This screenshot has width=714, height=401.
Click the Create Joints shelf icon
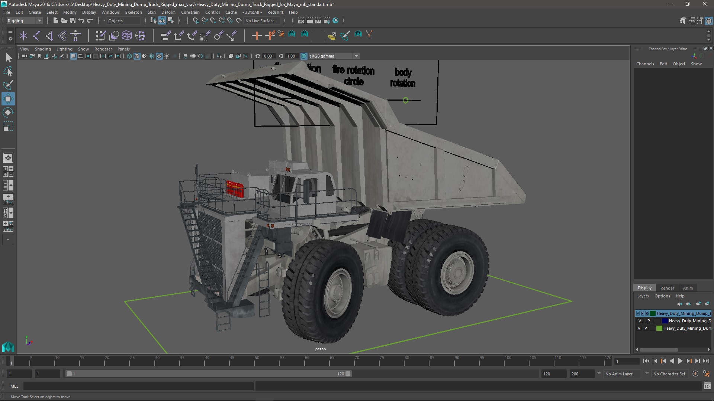(x=36, y=36)
